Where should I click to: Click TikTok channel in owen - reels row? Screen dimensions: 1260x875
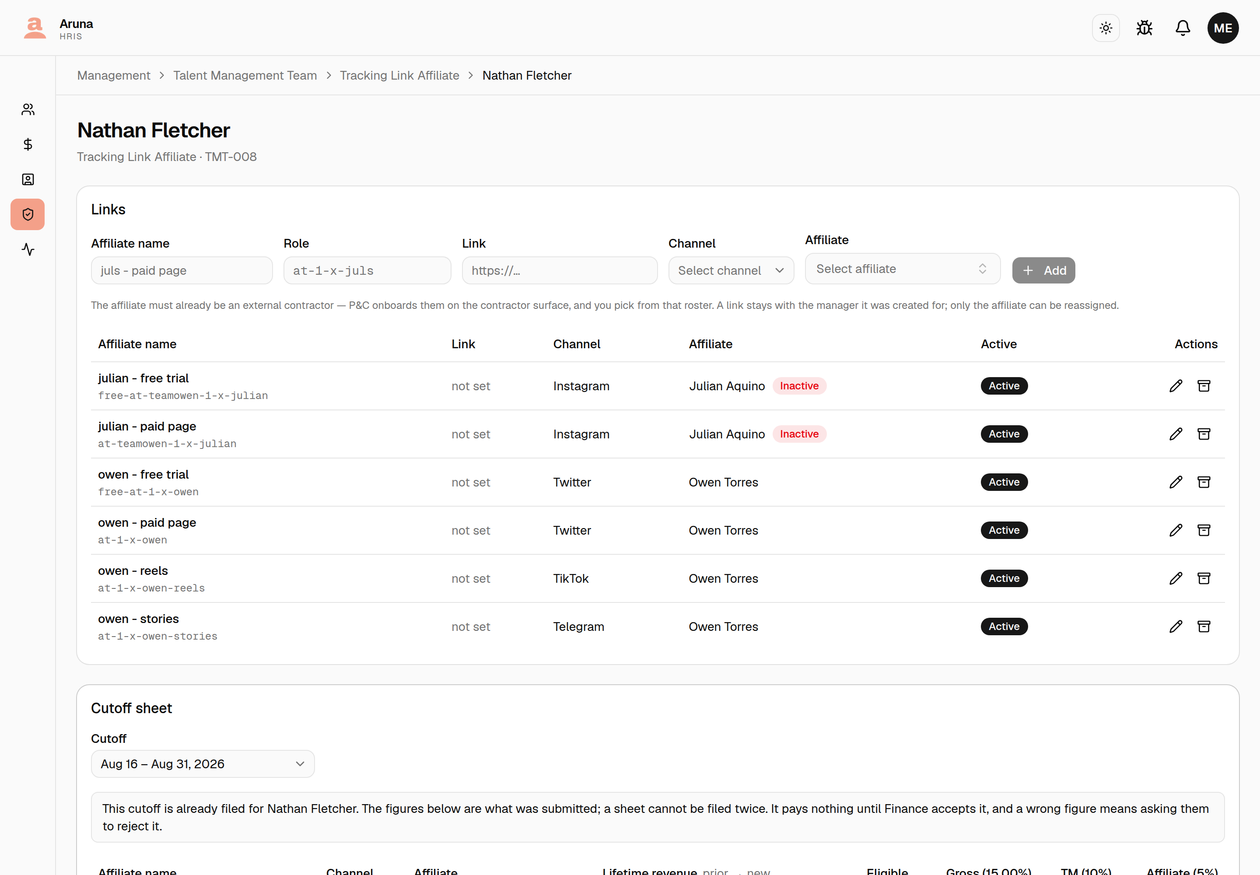tap(570, 578)
